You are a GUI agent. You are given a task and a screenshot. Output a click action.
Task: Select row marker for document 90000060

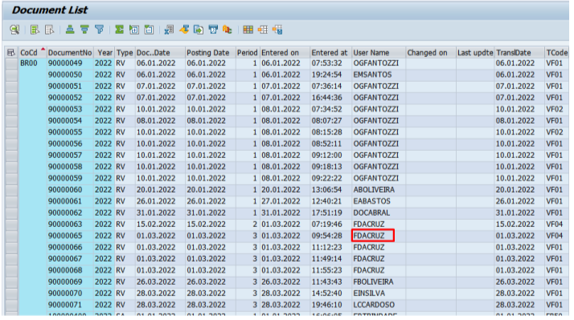[11, 190]
